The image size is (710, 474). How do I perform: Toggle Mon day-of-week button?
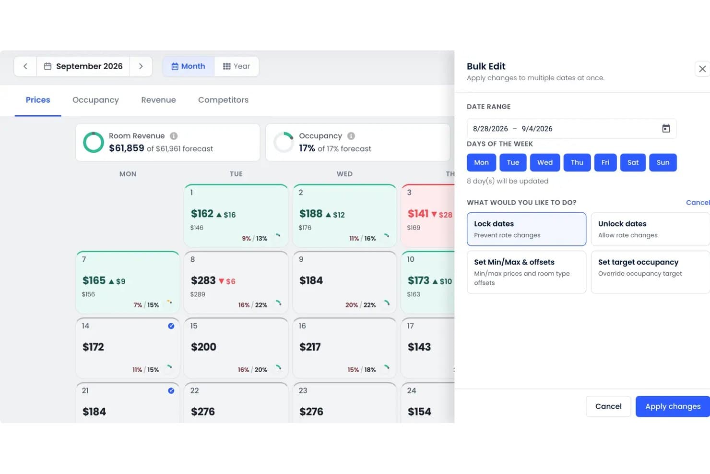(481, 162)
